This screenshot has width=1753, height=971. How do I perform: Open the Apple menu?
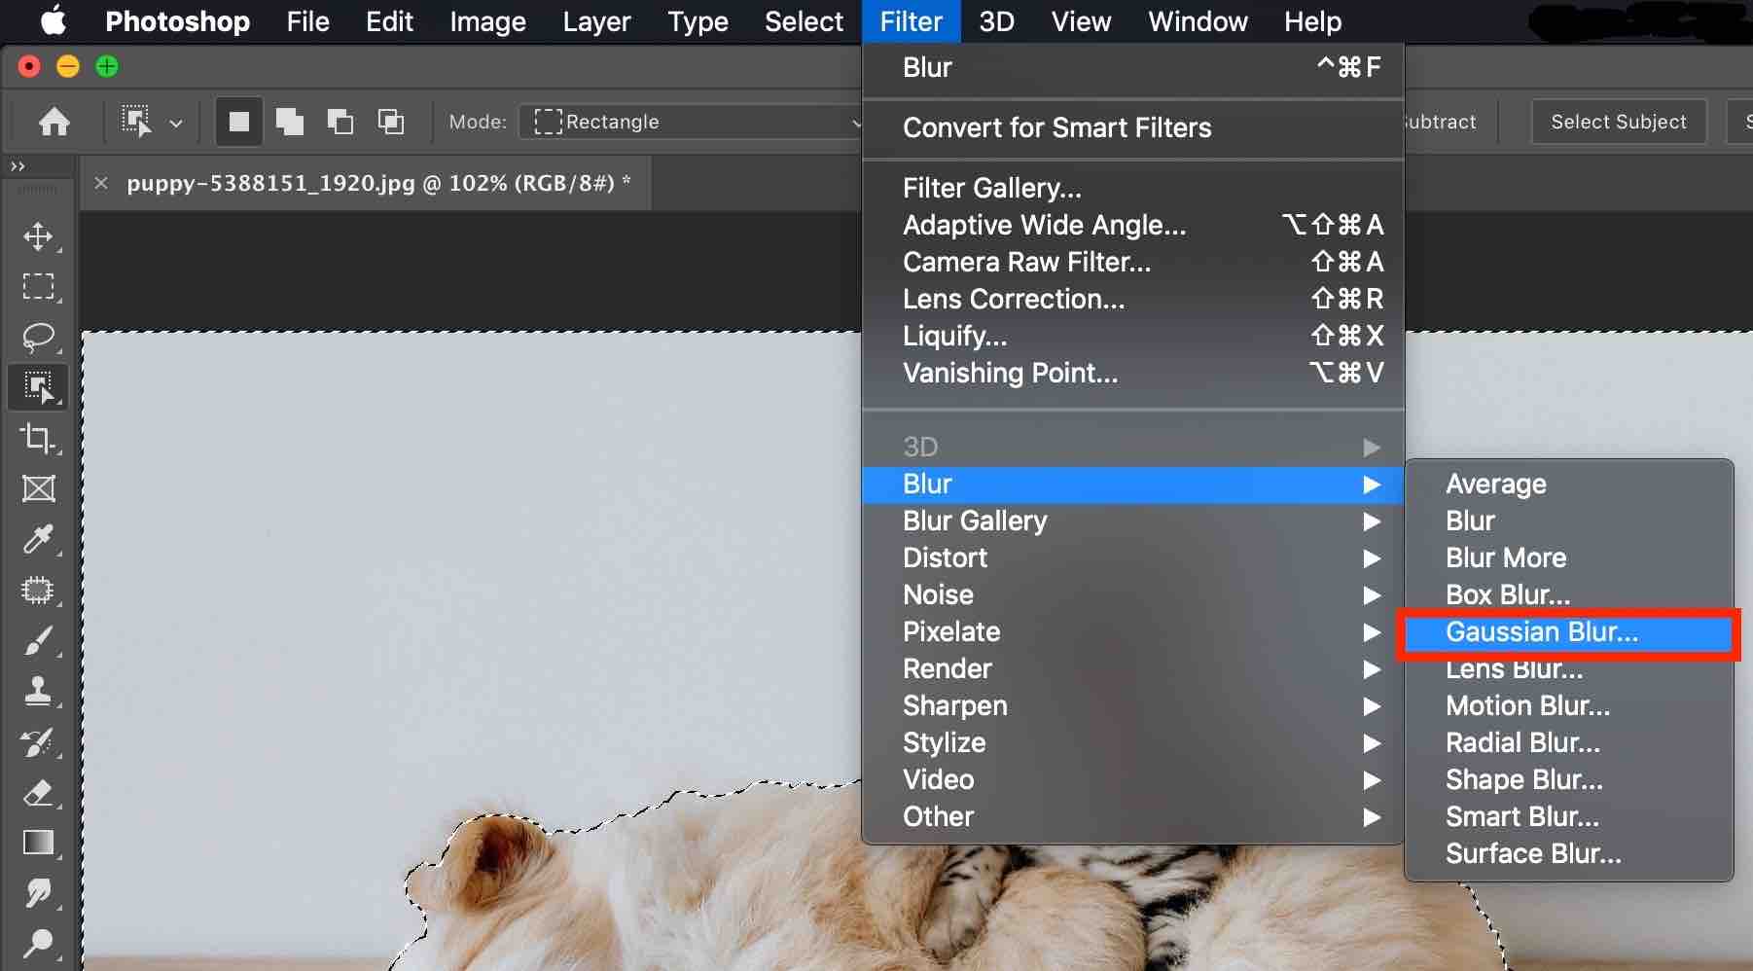pyautogui.click(x=54, y=20)
